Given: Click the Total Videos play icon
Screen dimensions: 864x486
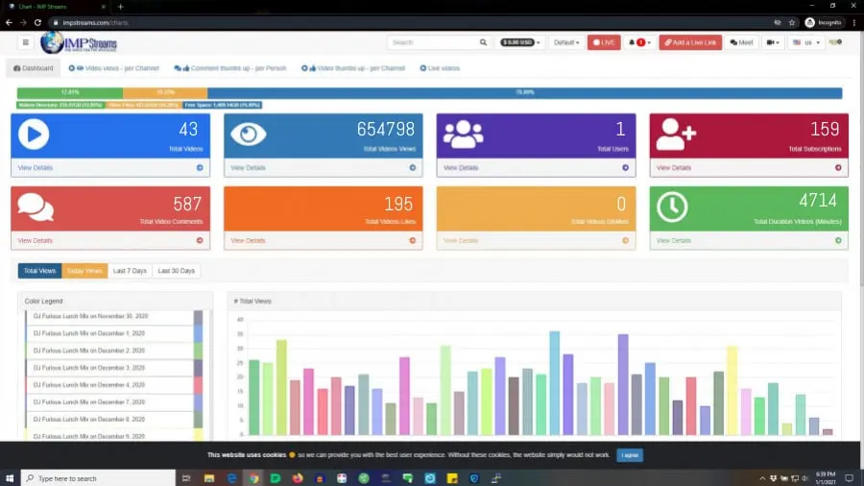Looking at the screenshot, I should pos(34,134).
